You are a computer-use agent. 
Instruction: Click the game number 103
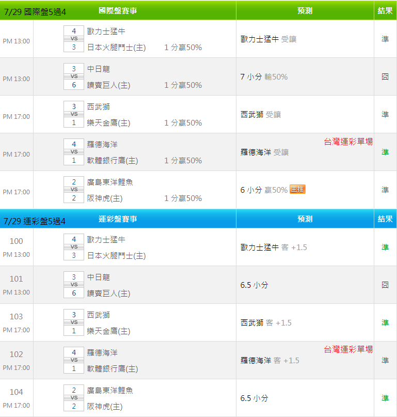pyautogui.click(x=16, y=317)
